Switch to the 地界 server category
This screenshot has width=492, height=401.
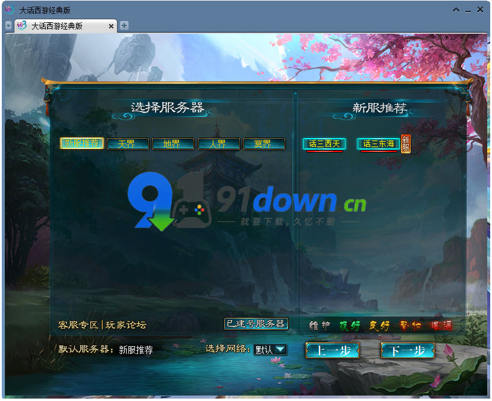(172, 144)
